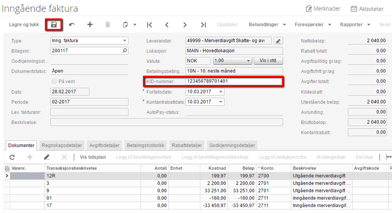
Task: Click the Avrunding amount field
Action: pyautogui.click(x=368, y=112)
